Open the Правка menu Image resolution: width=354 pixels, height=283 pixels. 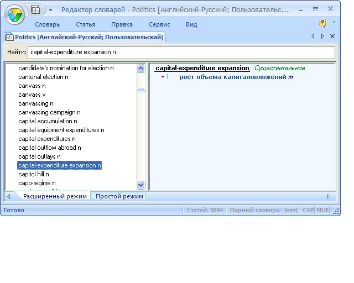pos(122,24)
